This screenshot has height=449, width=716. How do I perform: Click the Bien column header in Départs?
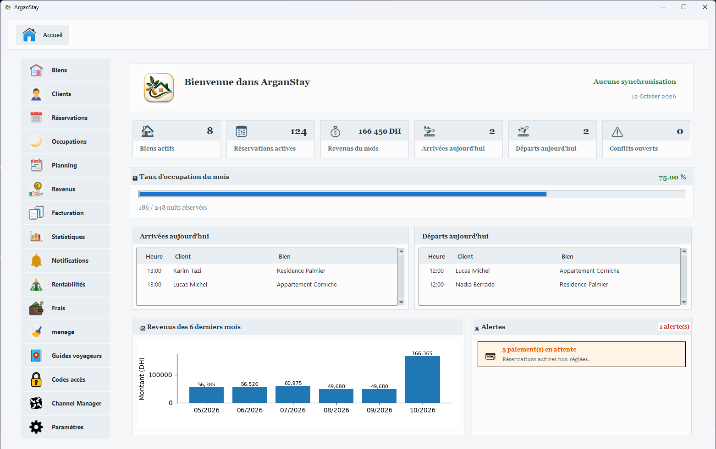(567, 256)
